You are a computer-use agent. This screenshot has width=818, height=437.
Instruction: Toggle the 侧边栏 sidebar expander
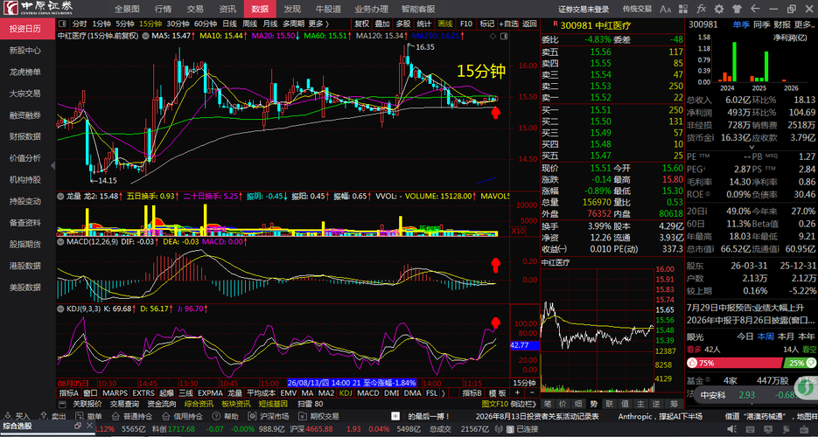click(x=524, y=404)
